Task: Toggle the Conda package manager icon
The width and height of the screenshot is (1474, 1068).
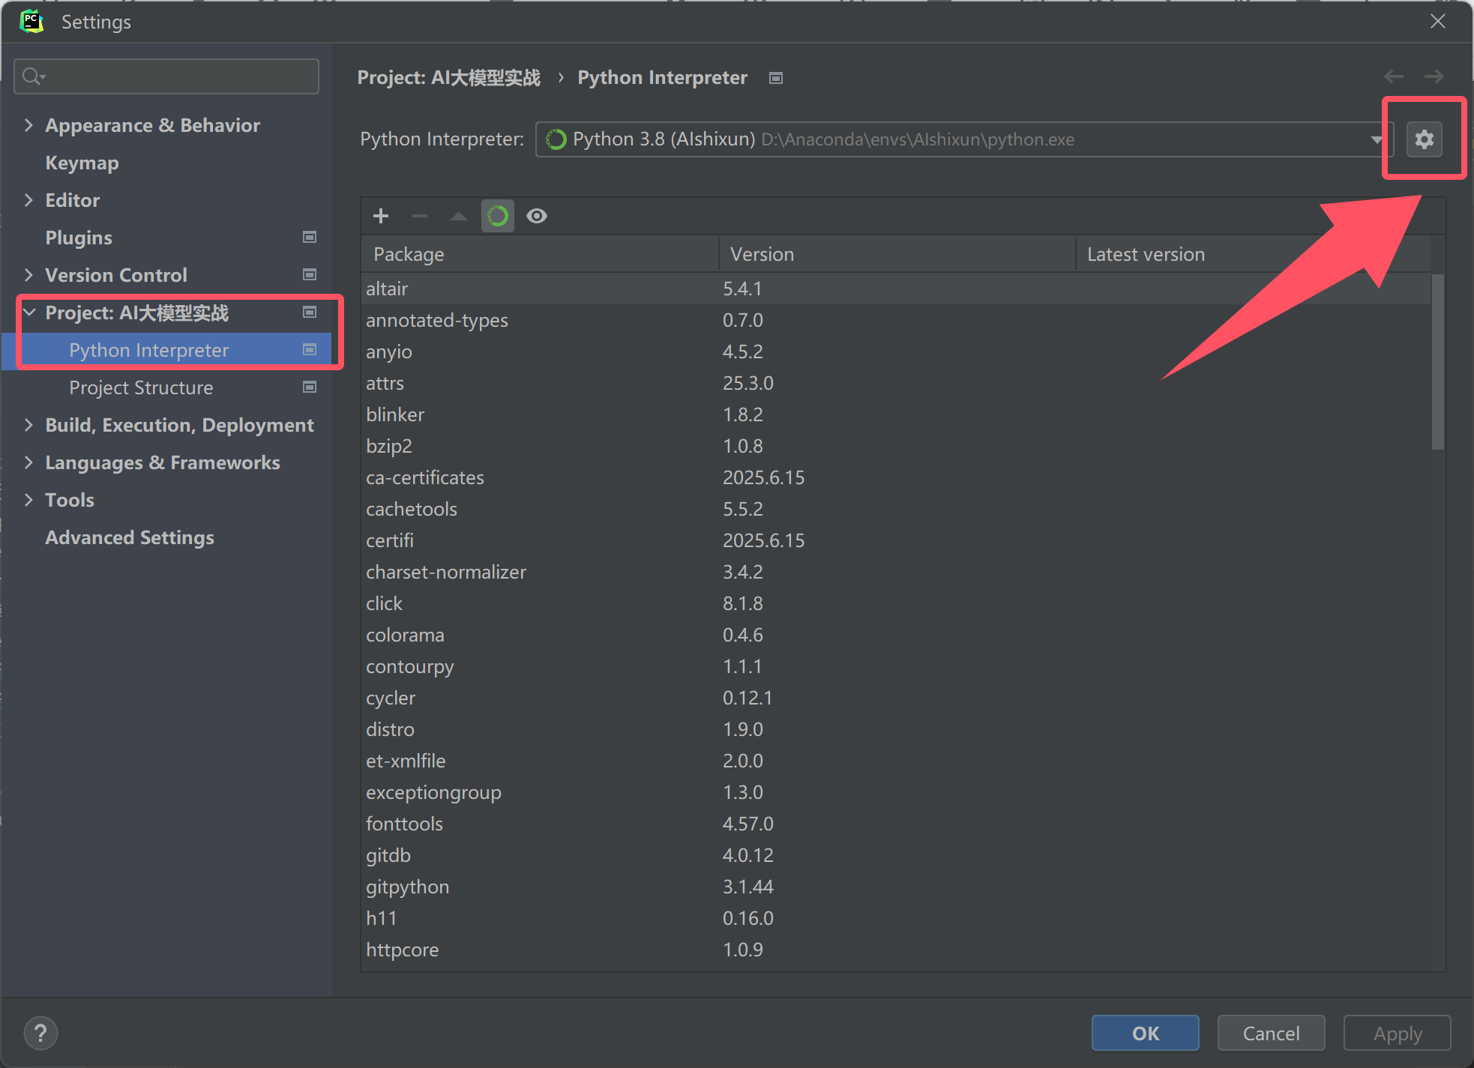Action: (x=498, y=216)
